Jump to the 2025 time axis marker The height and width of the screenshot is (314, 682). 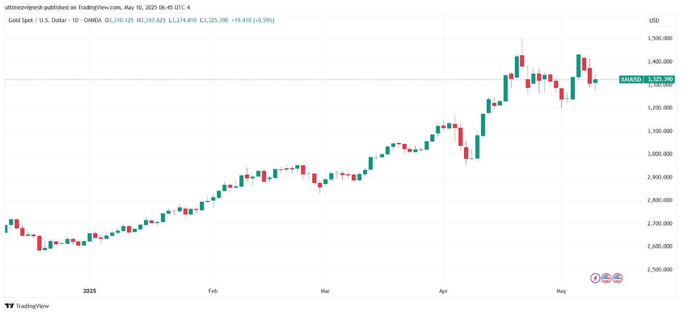click(90, 291)
